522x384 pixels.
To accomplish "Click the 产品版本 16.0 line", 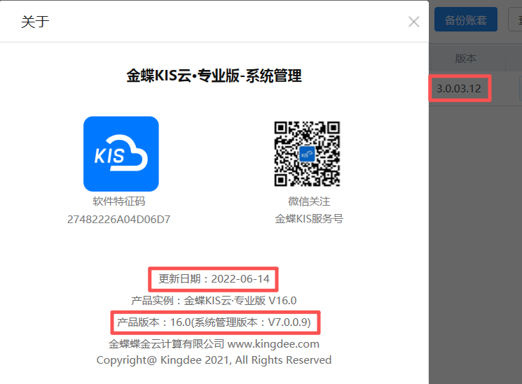I will tap(214, 322).
